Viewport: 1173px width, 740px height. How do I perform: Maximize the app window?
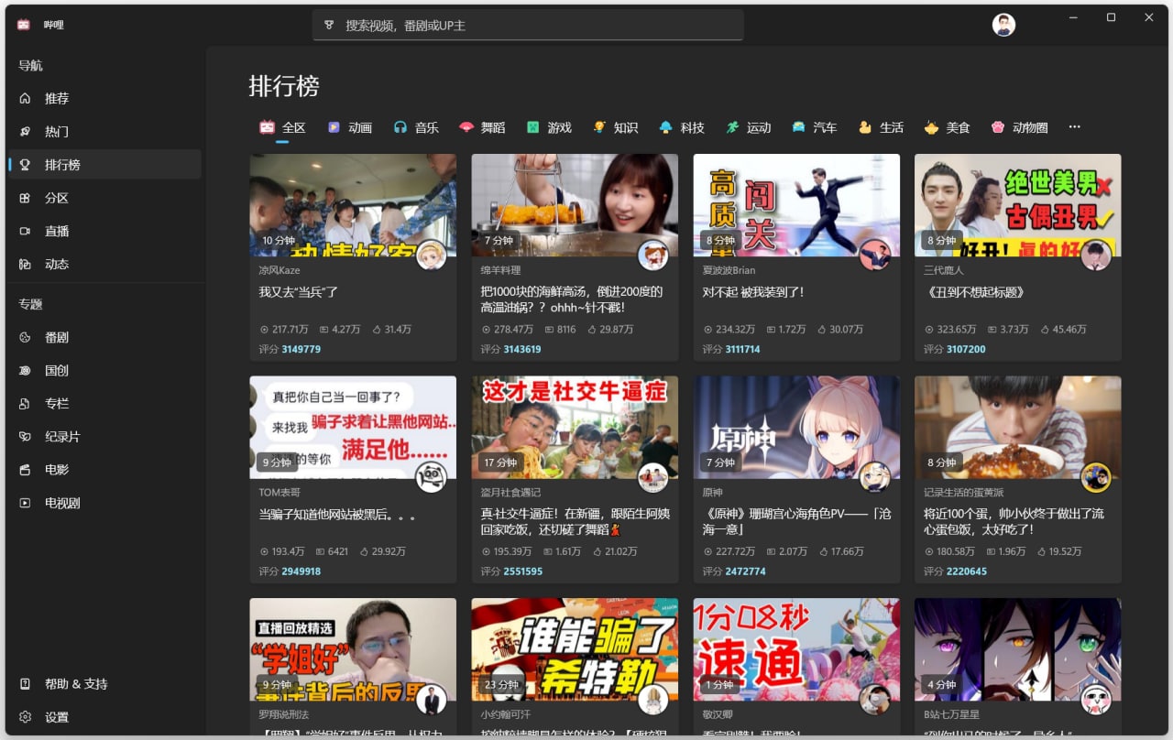click(1111, 17)
